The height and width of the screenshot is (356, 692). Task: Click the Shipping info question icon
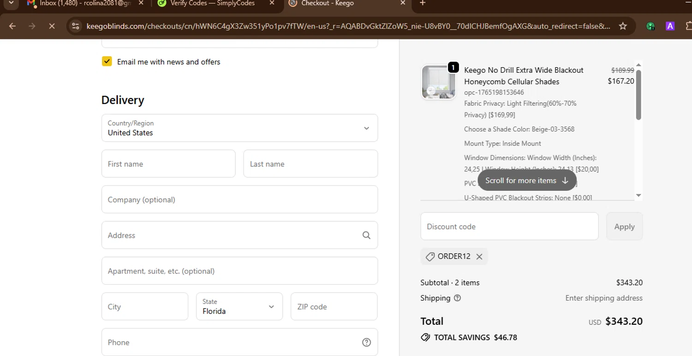coord(457,298)
